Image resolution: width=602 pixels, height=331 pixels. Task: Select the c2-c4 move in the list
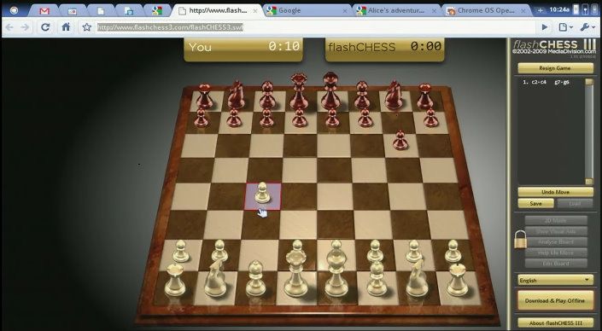538,82
